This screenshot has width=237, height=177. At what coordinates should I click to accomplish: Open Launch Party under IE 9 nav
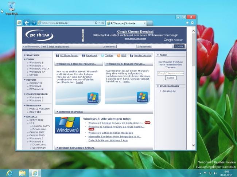(41, 126)
